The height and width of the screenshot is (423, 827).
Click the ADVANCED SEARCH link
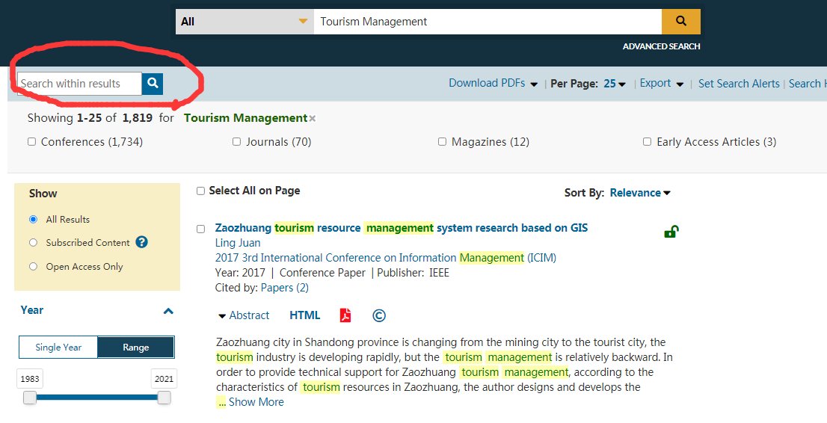661,46
